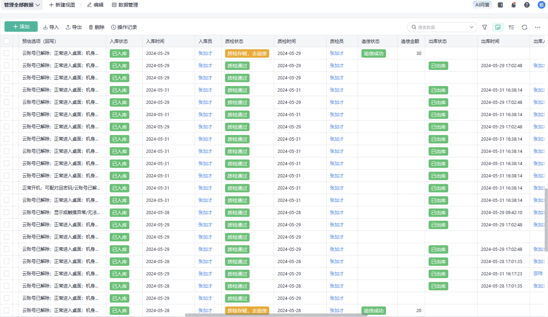Refresh the data table

[524, 27]
